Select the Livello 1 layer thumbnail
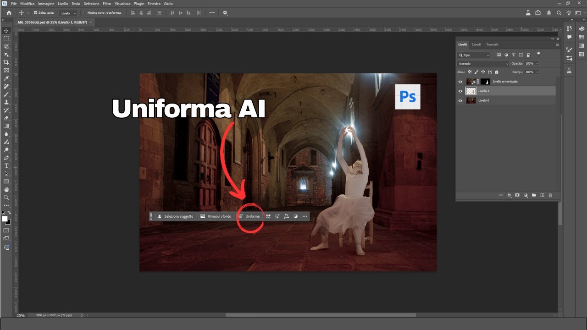This screenshot has height=330, width=587. [x=471, y=91]
